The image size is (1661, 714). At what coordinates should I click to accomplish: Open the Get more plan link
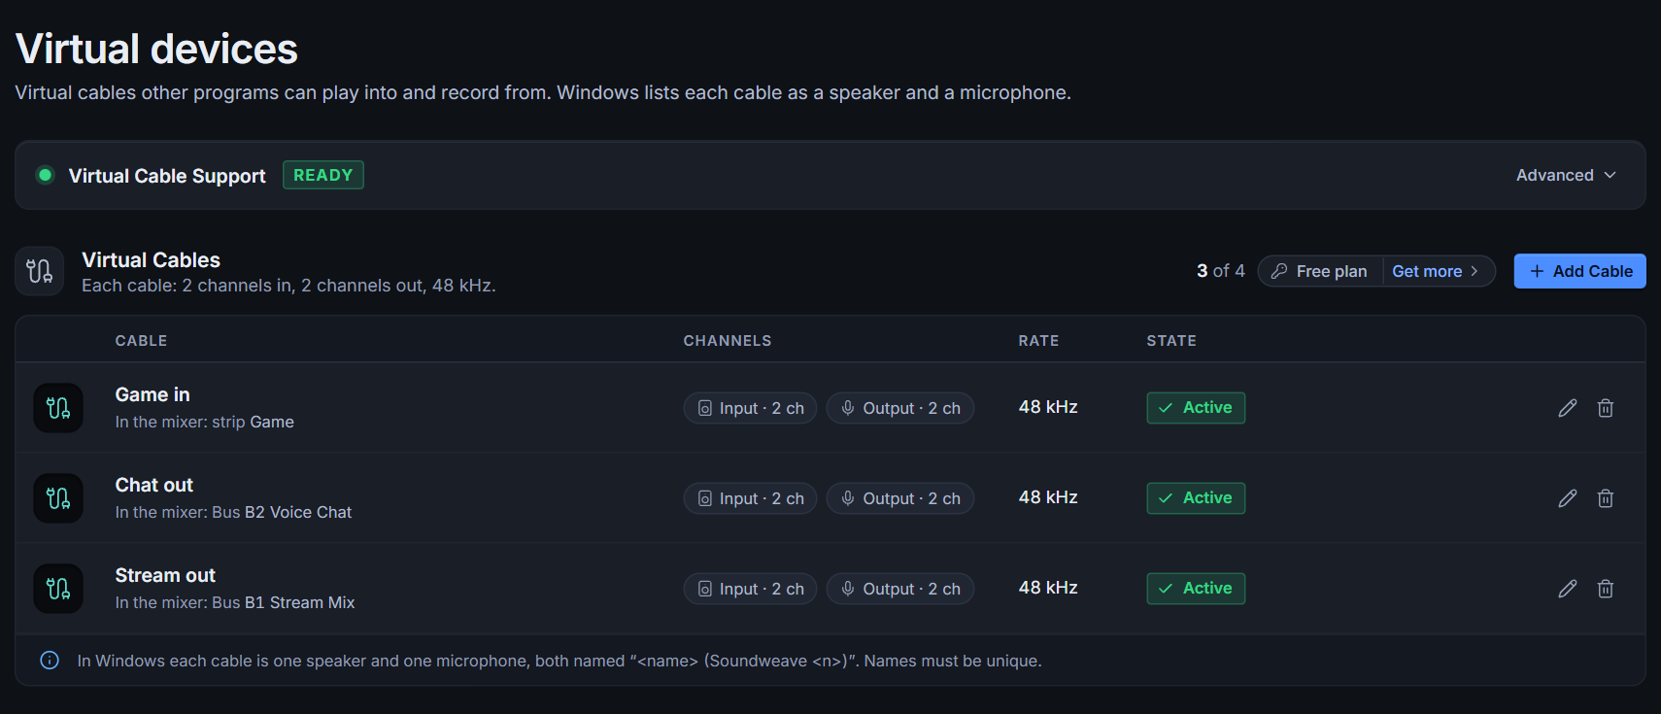[x=1436, y=271]
